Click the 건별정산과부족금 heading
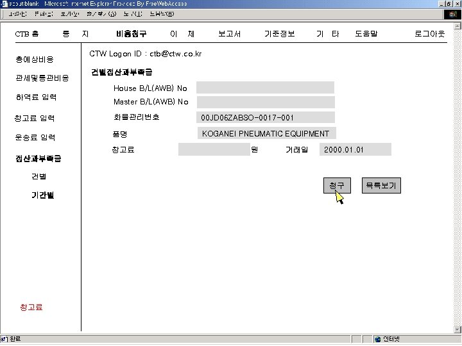Screen dimensions: 462x346 coord(122,72)
